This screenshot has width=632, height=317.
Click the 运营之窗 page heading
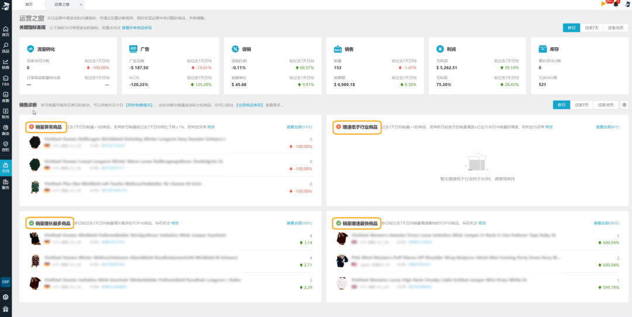click(32, 18)
